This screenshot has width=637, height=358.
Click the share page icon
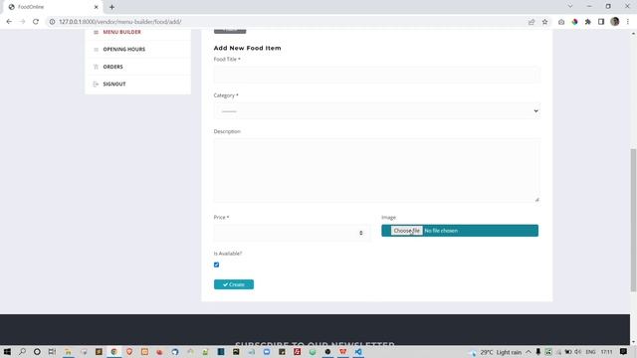[531, 22]
